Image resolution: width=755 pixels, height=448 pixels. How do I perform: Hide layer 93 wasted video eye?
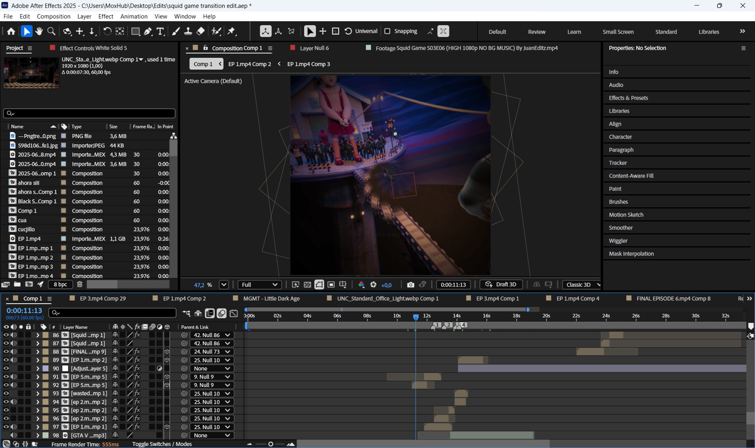click(x=6, y=394)
